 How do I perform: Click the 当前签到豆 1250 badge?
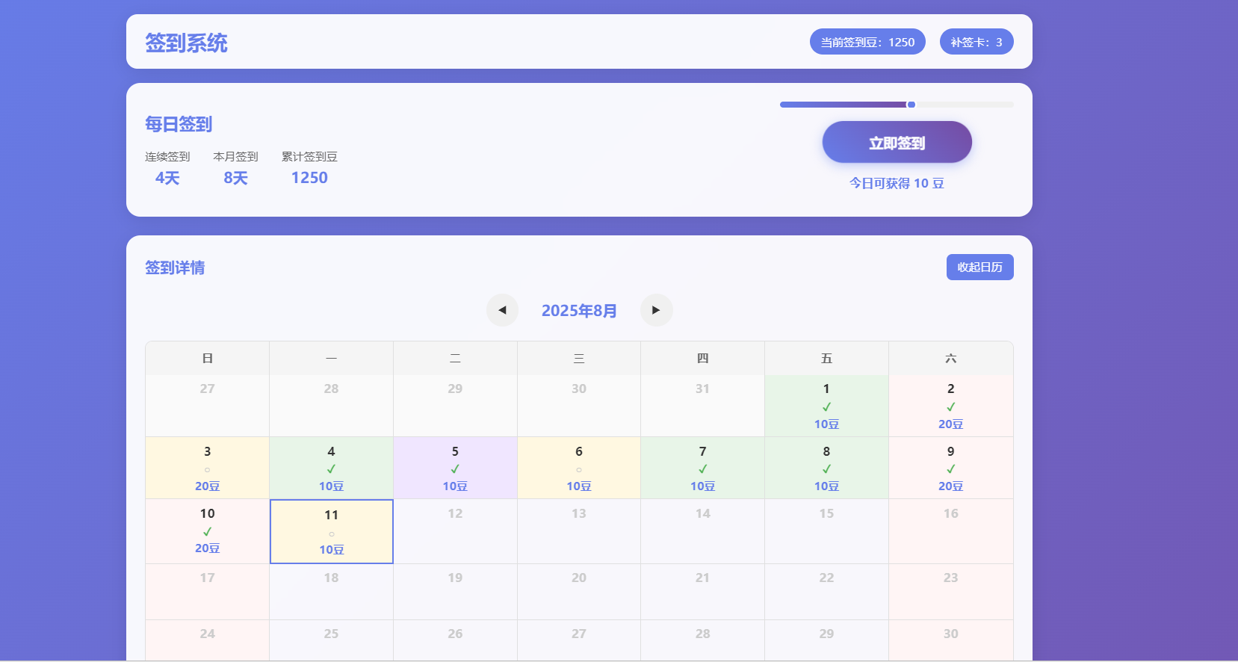867,42
